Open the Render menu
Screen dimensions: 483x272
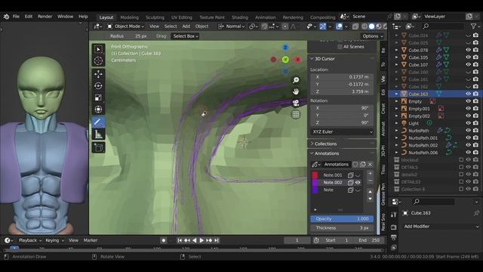(45, 17)
